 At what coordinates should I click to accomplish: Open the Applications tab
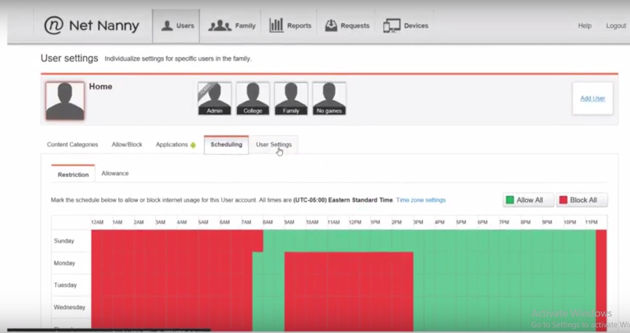tap(172, 145)
